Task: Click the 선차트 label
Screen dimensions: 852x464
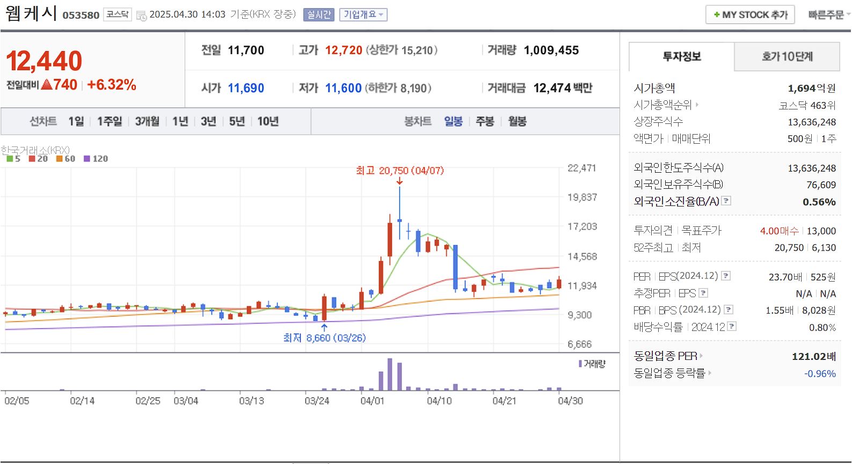Action: coord(43,121)
